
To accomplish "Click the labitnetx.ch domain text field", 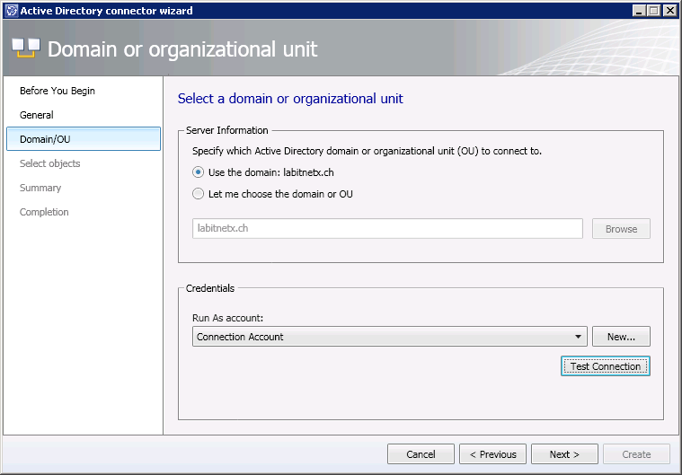I will [387, 229].
